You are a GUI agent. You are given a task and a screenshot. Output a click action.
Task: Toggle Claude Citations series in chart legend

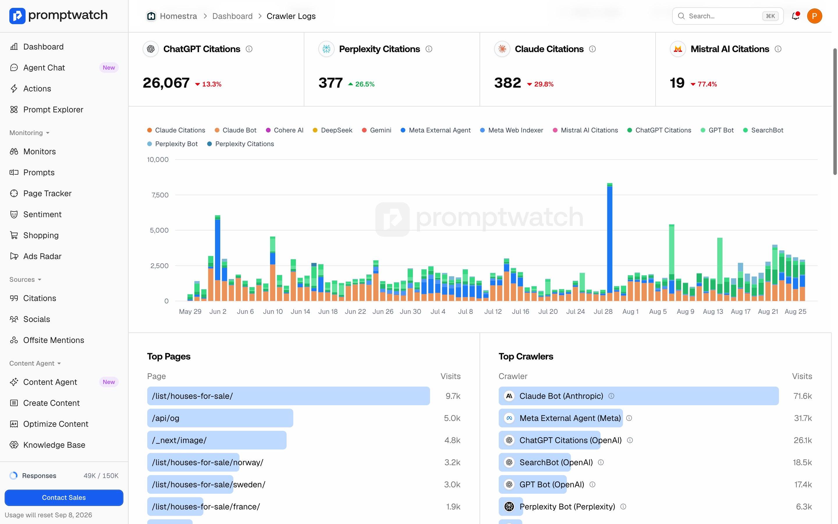176,130
